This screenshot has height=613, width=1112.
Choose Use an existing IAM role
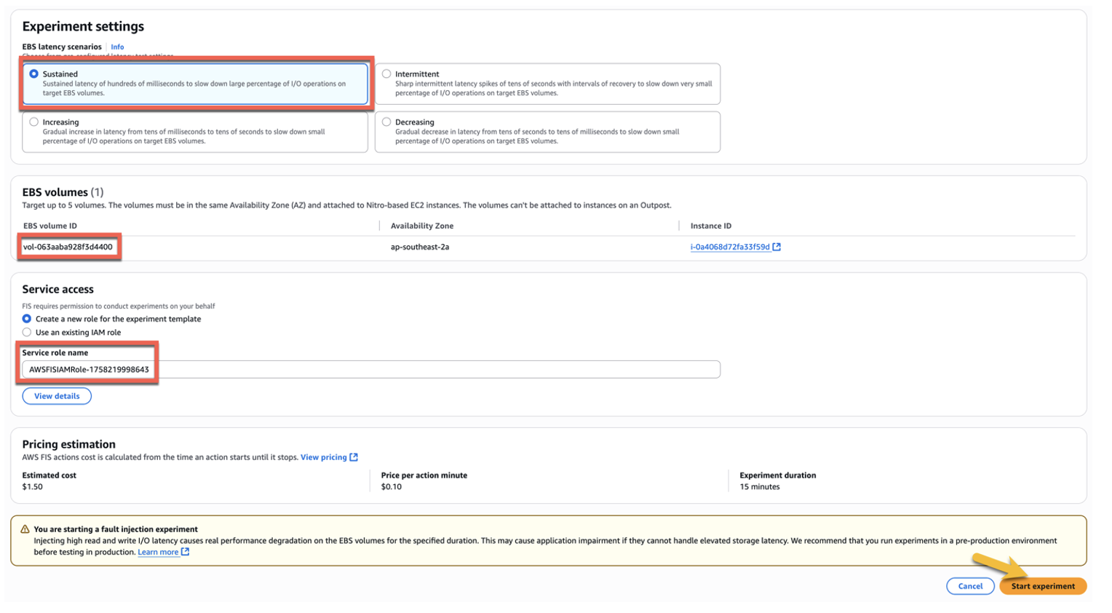27,332
